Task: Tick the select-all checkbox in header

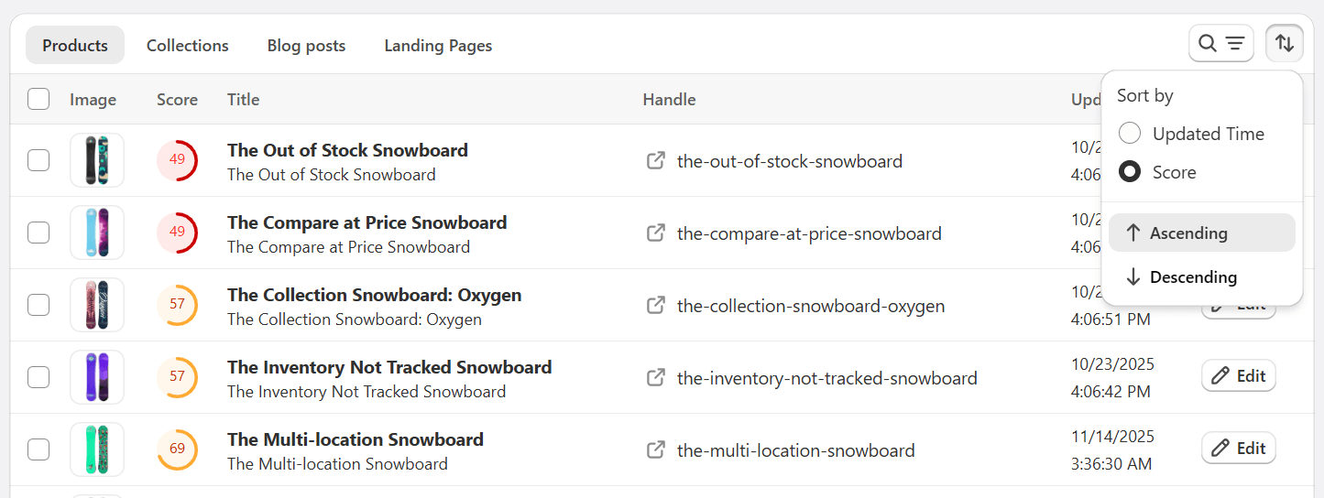Action: pyautogui.click(x=38, y=99)
